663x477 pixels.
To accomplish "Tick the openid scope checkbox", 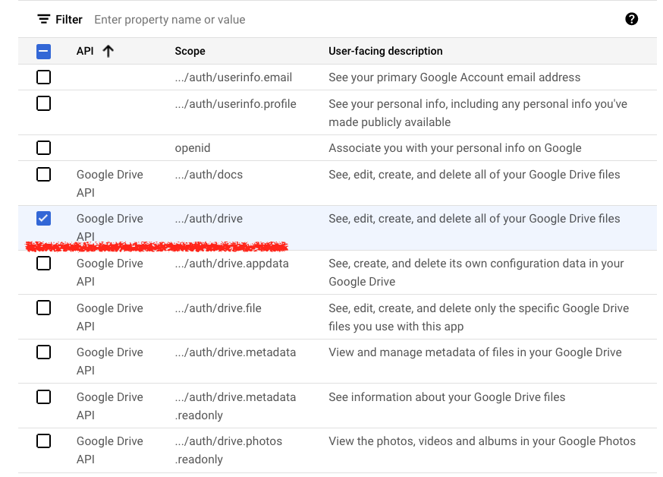I will click(x=44, y=147).
